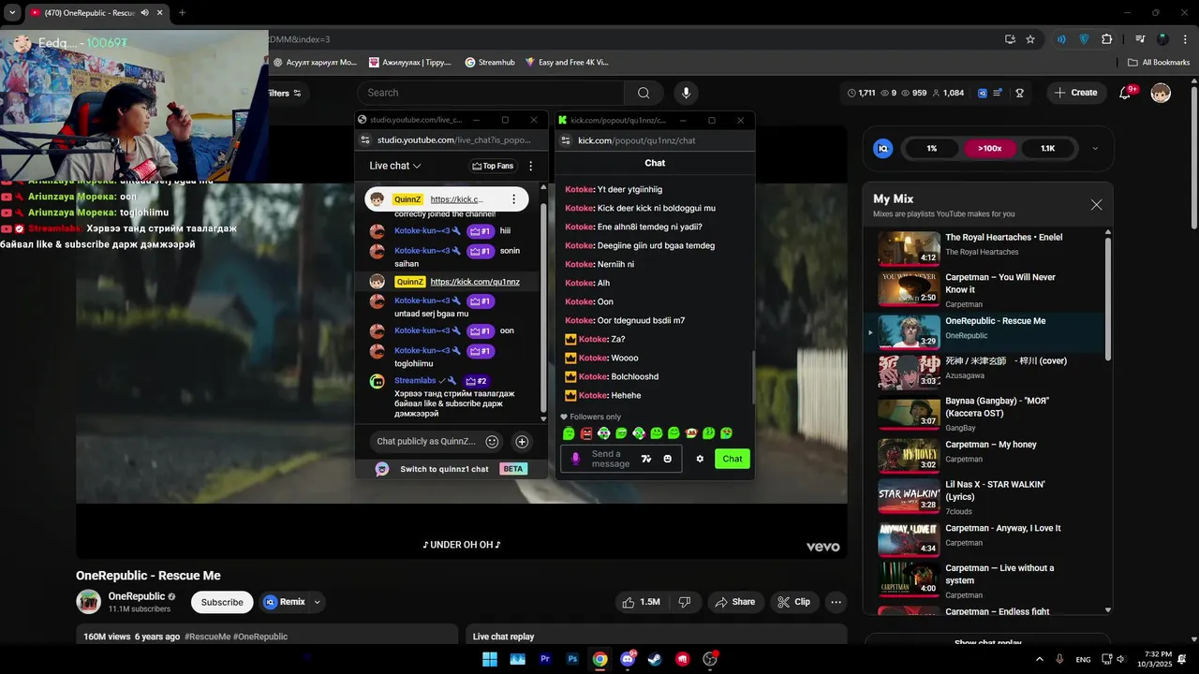The image size is (1199, 674).
Task: Click the My Mix list scrollbar
Action: point(1108,300)
